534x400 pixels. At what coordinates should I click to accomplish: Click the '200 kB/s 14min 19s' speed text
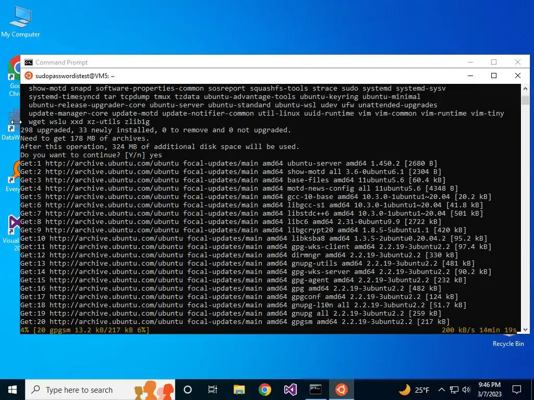[x=479, y=330]
